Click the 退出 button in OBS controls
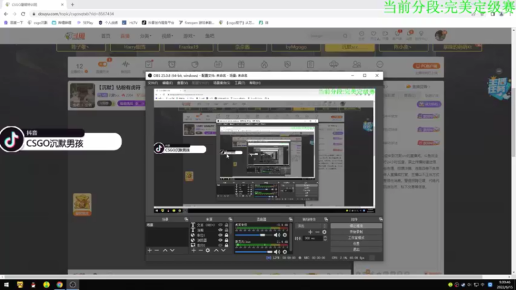 [356, 249]
